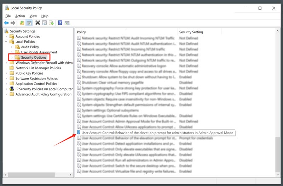This screenshot has height=186, width=283.
Task: Expand the IP Security Policies node
Action: (6, 89)
